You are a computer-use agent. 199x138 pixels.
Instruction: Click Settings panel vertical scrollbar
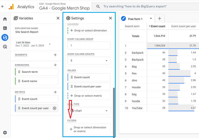tap(114, 112)
